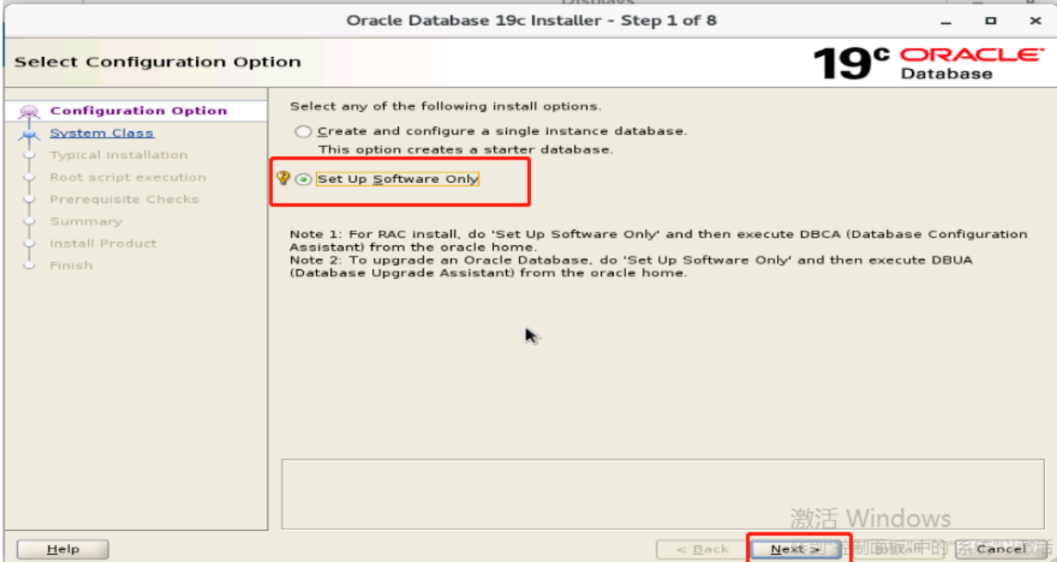The width and height of the screenshot is (1057, 562).
Task: Click the Note 1 RAC install text
Action: 658,241
